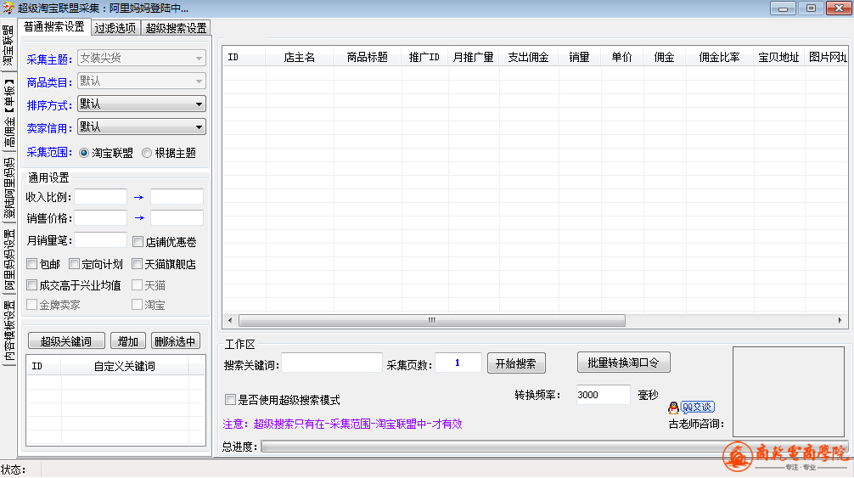The image size is (854, 478).
Task: Click the QQ交谈 chat link
Action: [697, 408]
